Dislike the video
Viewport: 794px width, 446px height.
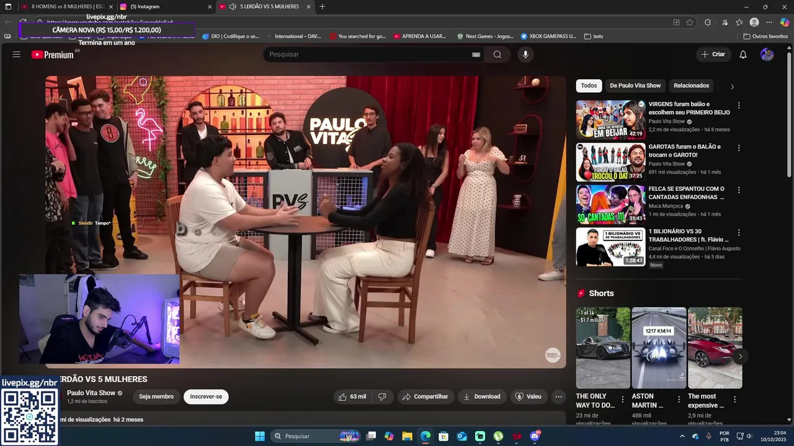383,396
